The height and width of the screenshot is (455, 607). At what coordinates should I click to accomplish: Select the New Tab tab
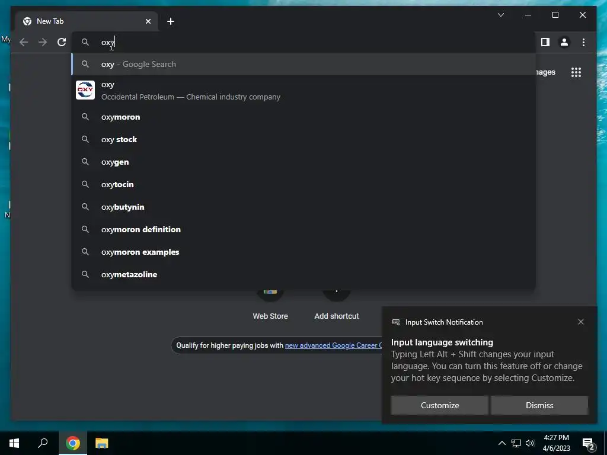[x=87, y=21]
